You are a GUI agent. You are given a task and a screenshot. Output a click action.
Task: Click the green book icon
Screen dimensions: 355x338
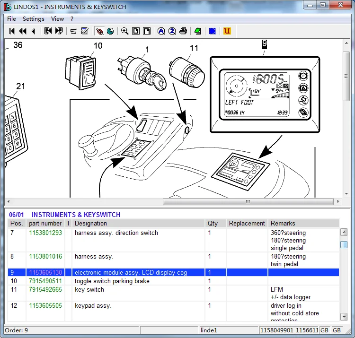click(x=197, y=31)
